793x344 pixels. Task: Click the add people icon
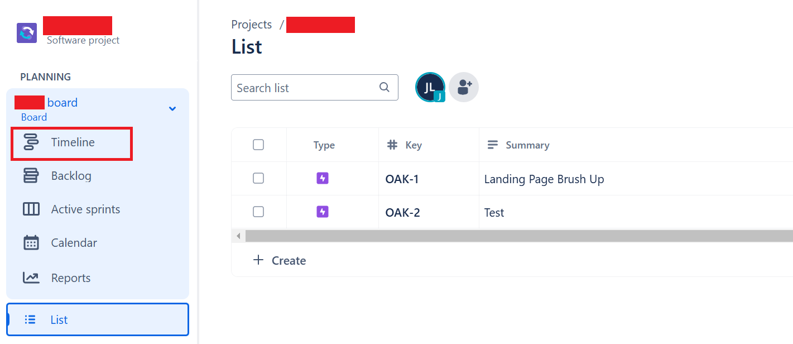[x=464, y=87]
